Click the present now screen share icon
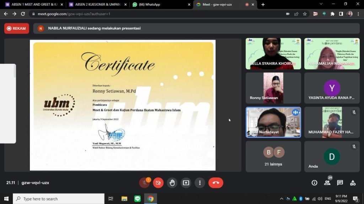Viewport: 364px width, 204px height. (x=186, y=183)
